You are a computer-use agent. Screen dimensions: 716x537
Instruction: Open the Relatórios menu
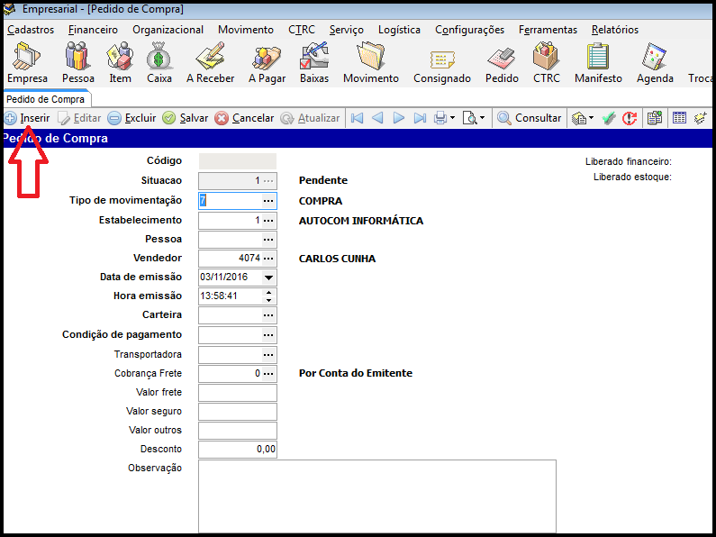614,30
